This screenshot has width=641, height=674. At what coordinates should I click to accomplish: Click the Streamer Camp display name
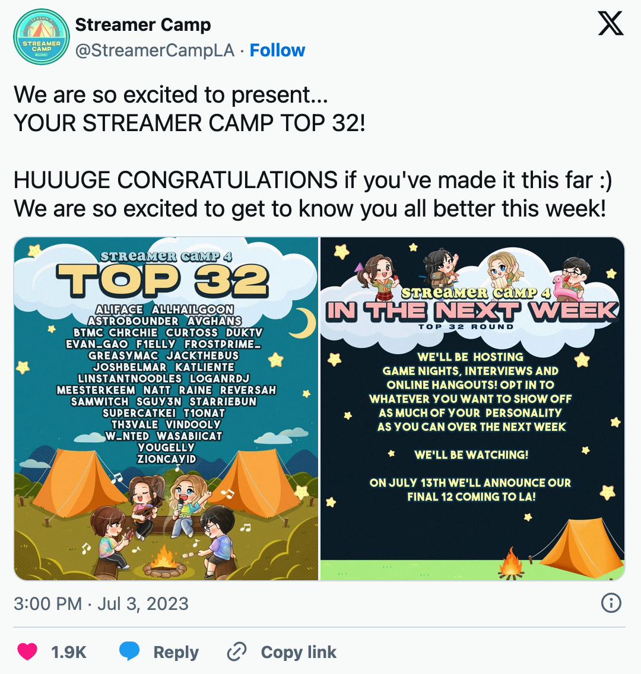[142, 24]
